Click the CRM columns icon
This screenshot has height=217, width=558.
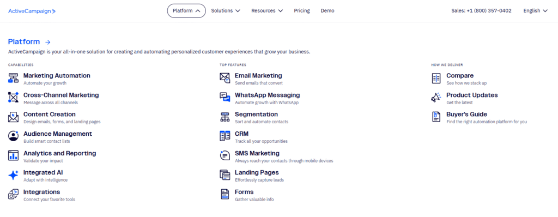pos(225,136)
